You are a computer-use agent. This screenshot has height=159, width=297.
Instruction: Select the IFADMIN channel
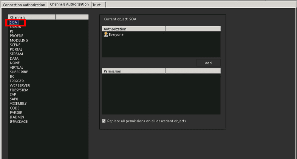point(17,117)
